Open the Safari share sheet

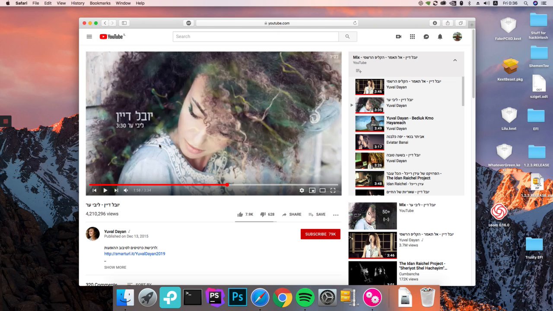coord(448,23)
